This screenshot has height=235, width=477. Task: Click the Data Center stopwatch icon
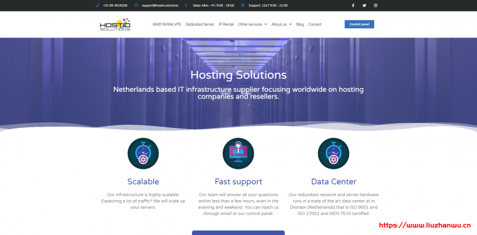click(333, 154)
